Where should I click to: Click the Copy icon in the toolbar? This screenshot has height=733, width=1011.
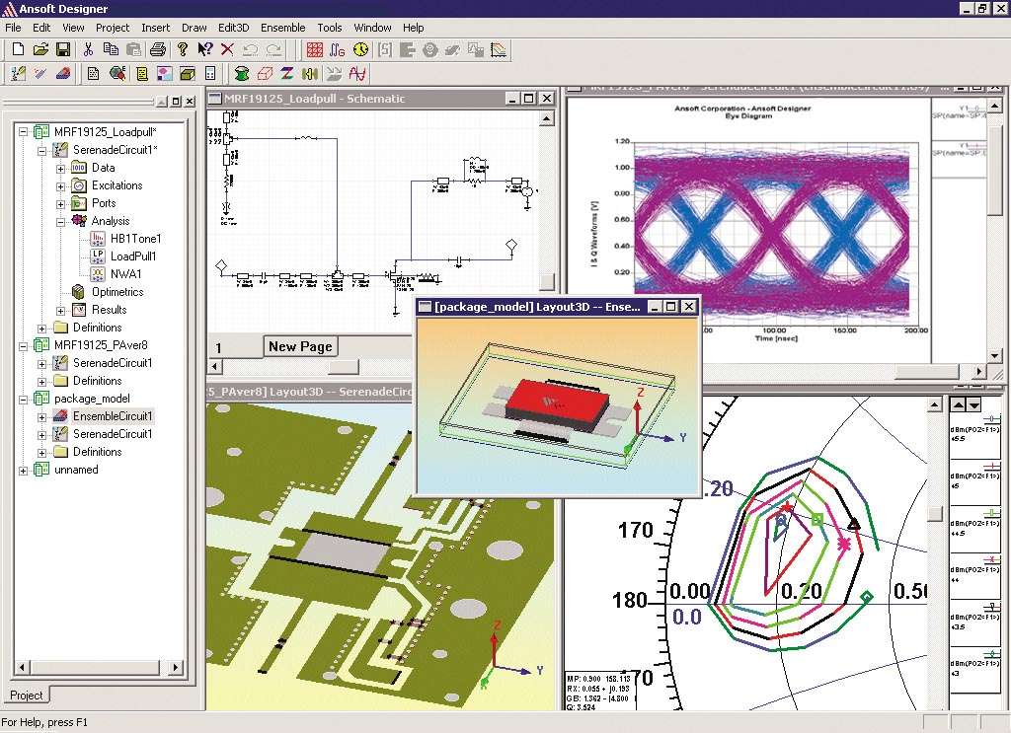111,49
